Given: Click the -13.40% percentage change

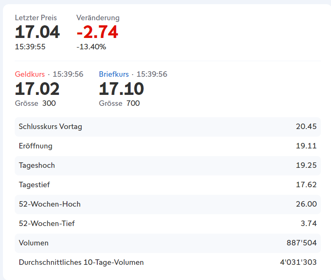Looking at the screenshot, I should pos(91,47).
